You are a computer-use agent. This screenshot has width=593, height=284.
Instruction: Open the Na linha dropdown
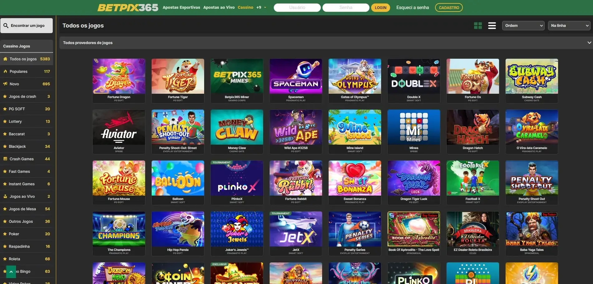point(569,26)
